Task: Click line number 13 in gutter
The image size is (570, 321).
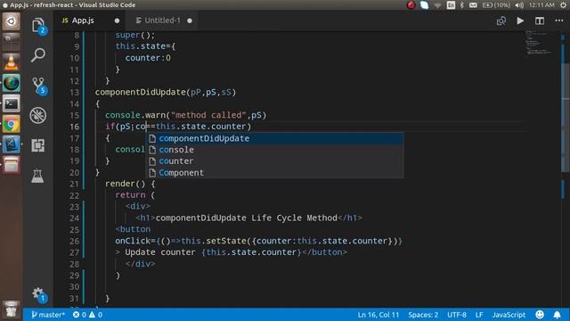Action: click(x=74, y=93)
